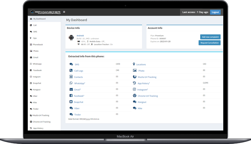Viewport: 251px width, 144px height.
Task: Open the Hangout link in extracted info
Action: click(x=142, y=102)
